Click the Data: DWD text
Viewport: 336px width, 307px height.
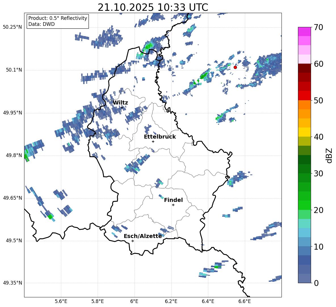click(41, 24)
